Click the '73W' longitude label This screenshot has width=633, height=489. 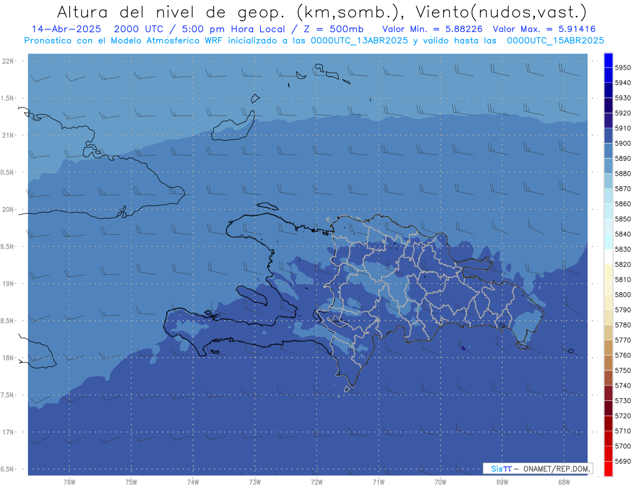point(255,482)
